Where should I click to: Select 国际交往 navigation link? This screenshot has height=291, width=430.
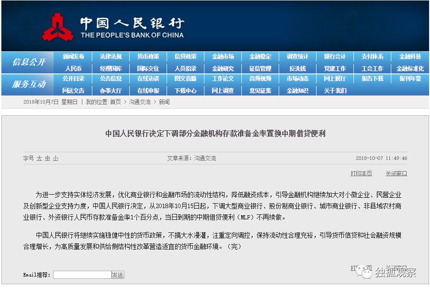coord(148,68)
